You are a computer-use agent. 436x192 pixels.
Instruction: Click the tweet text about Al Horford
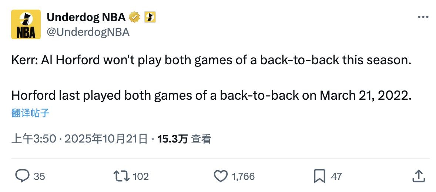[x=211, y=60]
